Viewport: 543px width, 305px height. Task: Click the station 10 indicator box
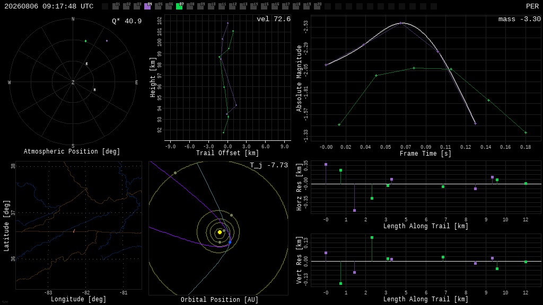coord(211,6)
